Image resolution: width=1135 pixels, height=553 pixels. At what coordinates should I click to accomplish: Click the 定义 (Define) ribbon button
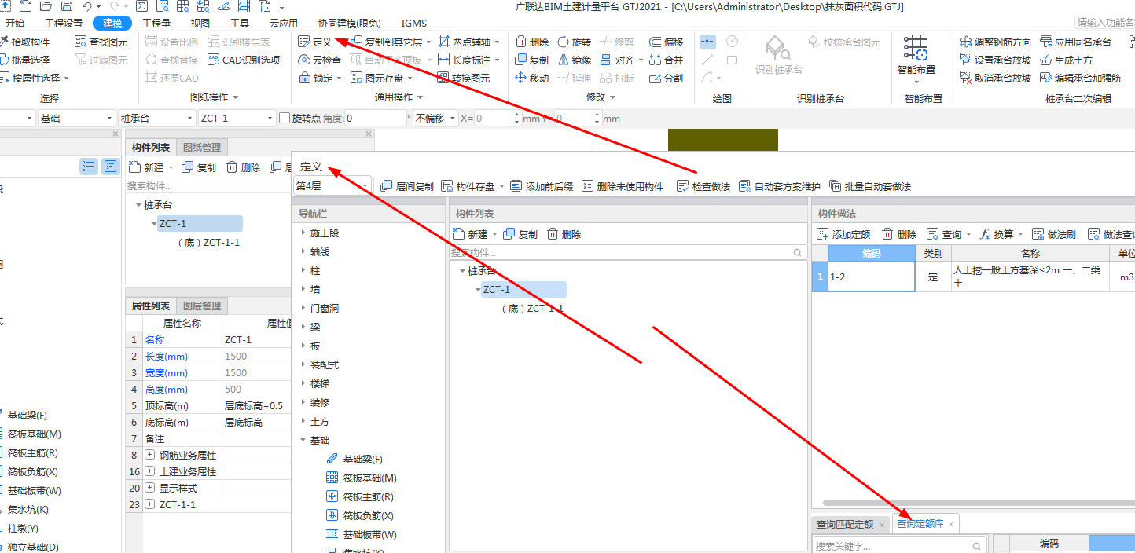click(x=315, y=42)
